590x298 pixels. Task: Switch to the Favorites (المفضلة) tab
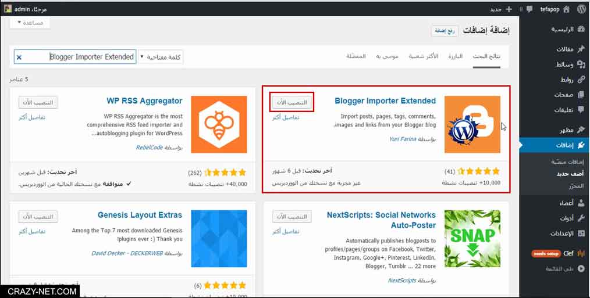[x=356, y=56]
